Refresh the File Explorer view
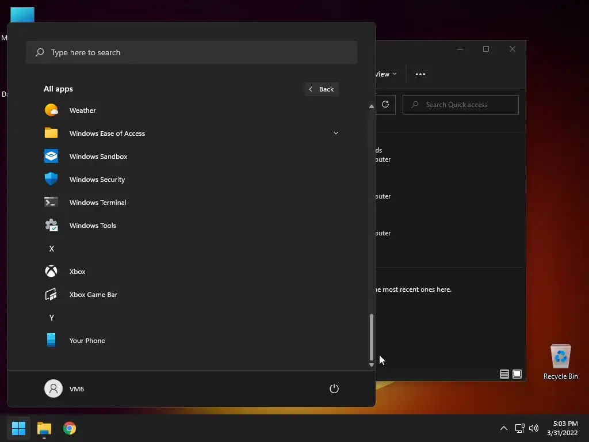The width and height of the screenshot is (589, 442). [385, 104]
